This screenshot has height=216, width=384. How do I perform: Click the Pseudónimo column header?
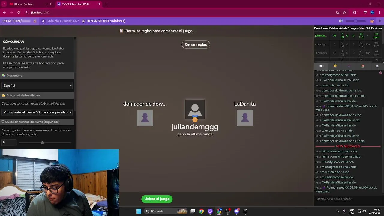pyautogui.click(x=322, y=28)
